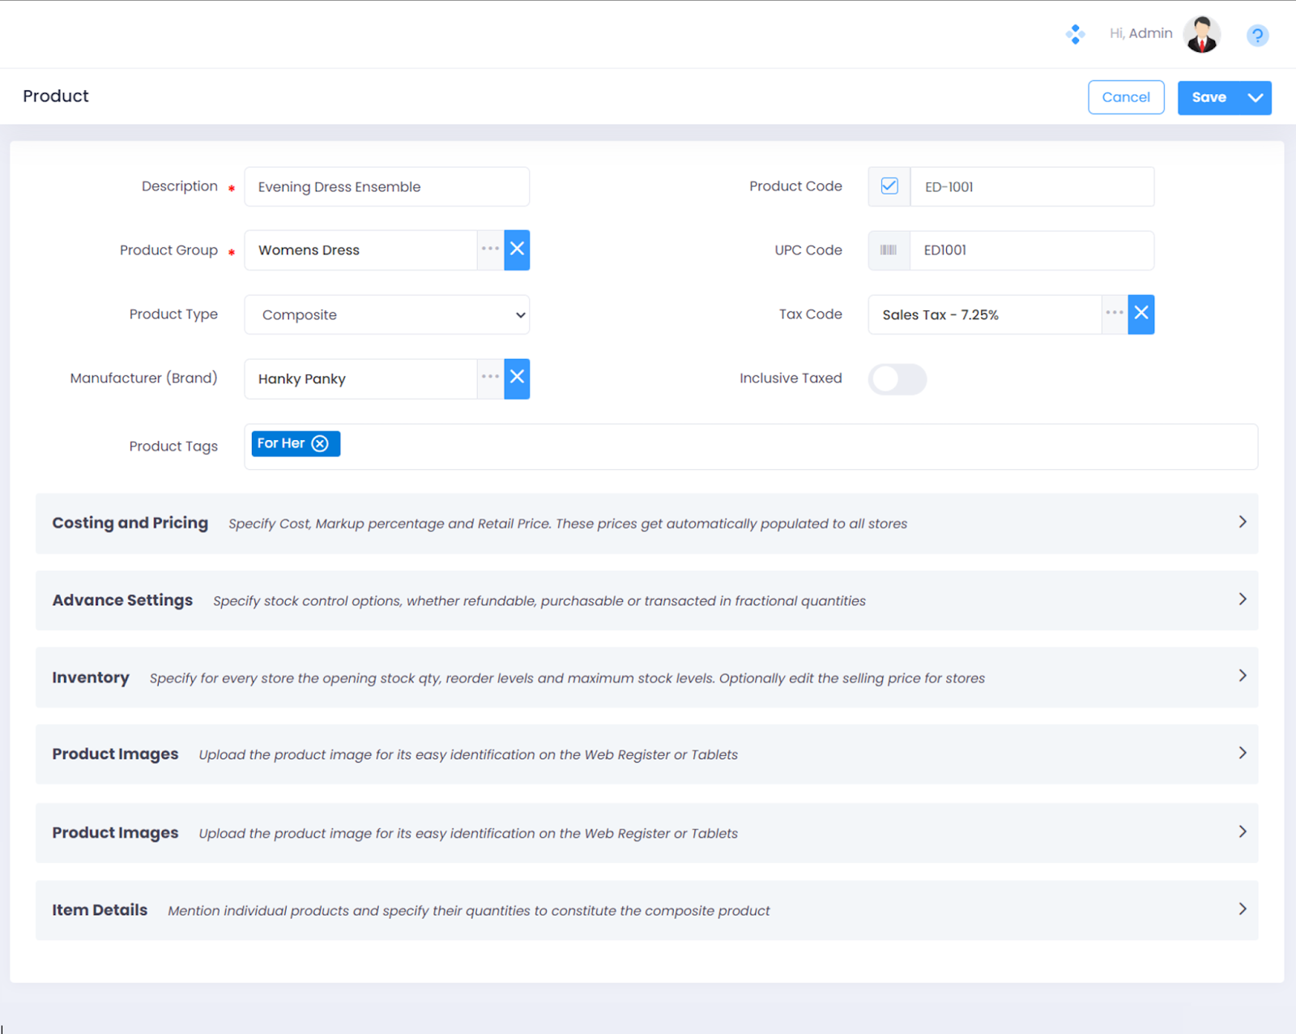Open the Tax Code lookup ellipsis
The width and height of the screenshot is (1296, 1034).
coord(1115,314)
